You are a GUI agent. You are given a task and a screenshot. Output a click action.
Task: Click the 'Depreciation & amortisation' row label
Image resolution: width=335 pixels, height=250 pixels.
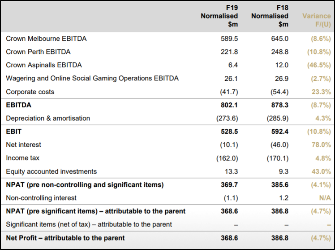pos(48,118)
